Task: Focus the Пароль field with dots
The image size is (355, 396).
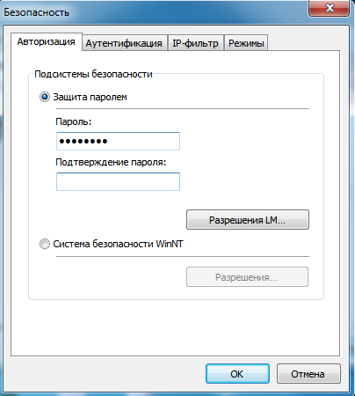Action: (118, 141)
